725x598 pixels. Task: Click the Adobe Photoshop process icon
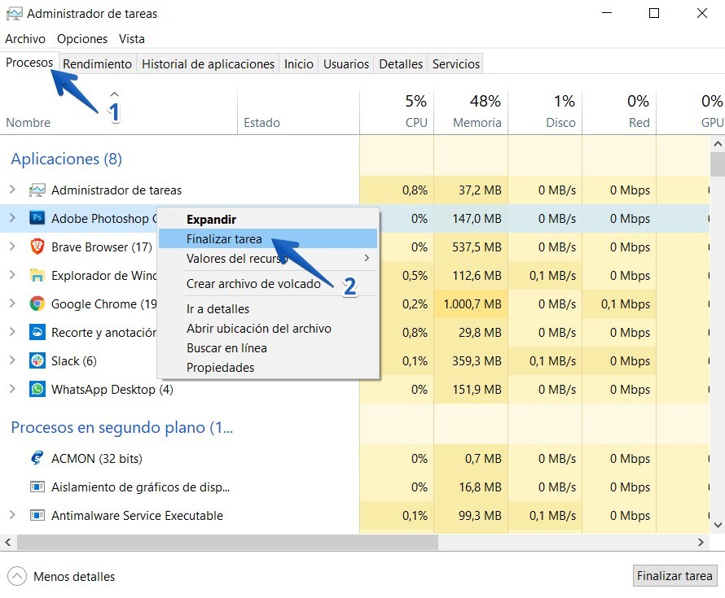[37, 218]
